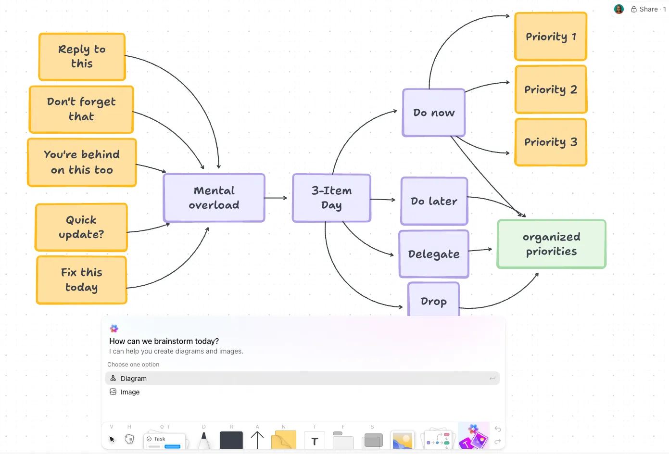The image size is (669, 456).
Task: Select the frame tool
Action: click(x=343, y=440)
